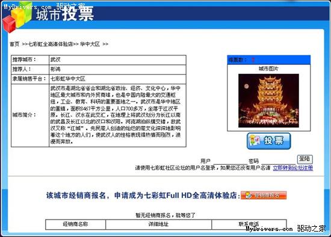Click the 城市简介： label cell
Viewport: 331px width, 237px height.
pyautogui.click(x=30, y=115)
